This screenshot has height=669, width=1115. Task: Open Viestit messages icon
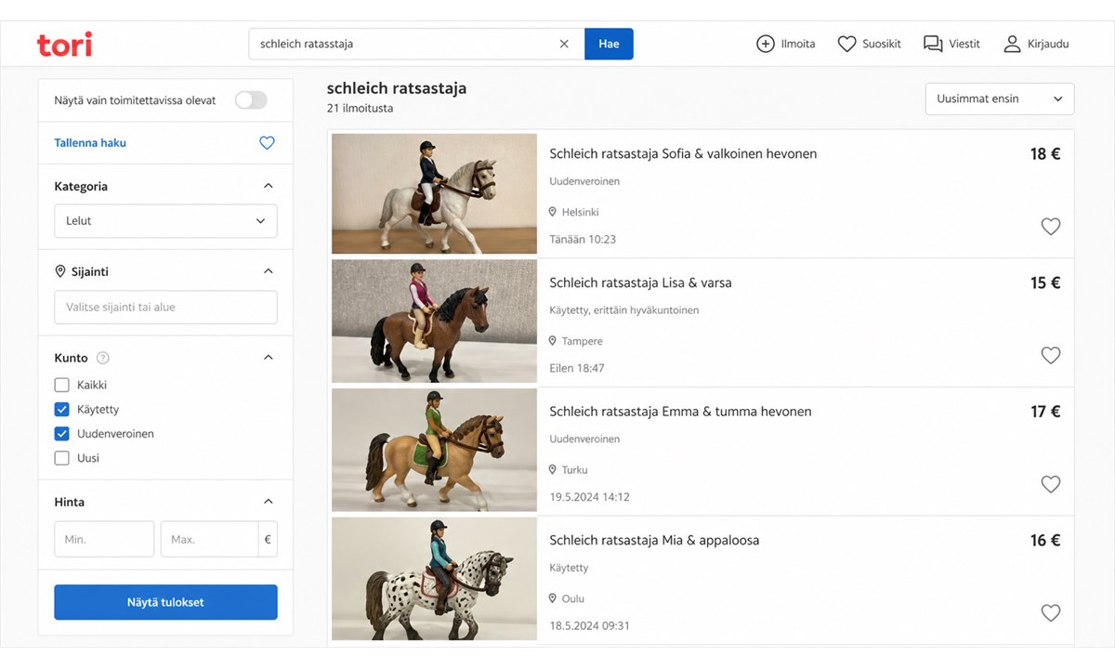933,44
